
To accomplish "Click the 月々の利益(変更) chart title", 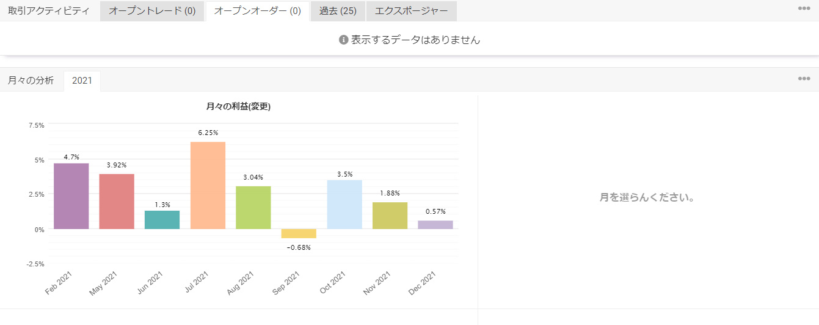I will pyautogui.click(x=238, y=107).
